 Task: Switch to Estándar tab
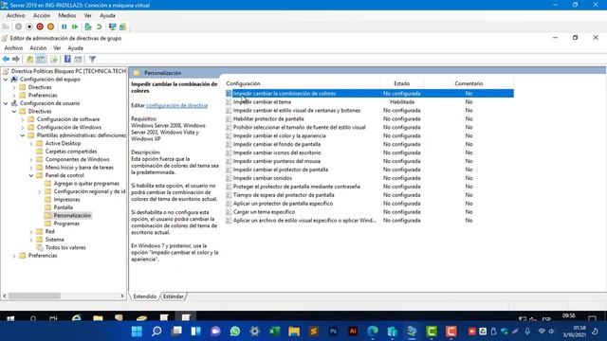(173, 296)
